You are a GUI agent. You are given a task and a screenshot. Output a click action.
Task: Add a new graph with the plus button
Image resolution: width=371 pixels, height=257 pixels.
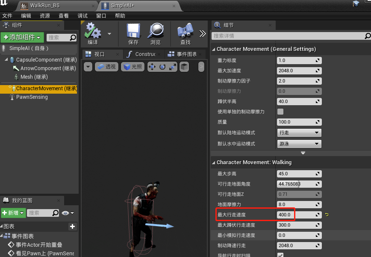tap(72, 227)
